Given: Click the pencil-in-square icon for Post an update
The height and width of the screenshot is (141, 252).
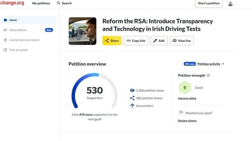Looking at the screenshot, I should tap(5, 50).
